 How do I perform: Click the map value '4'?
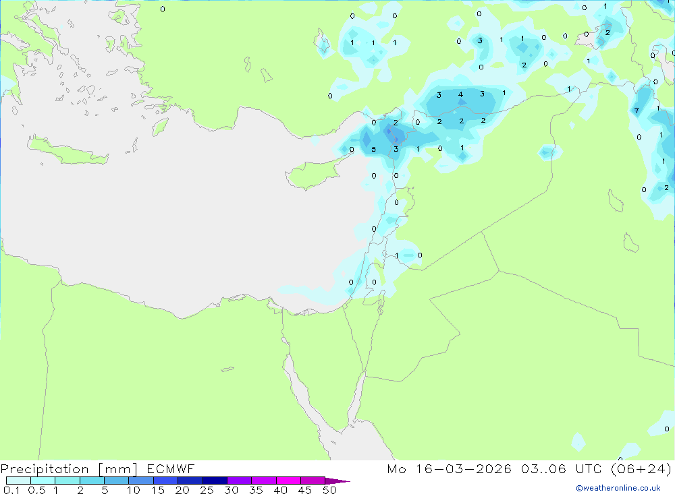point(460,94)
